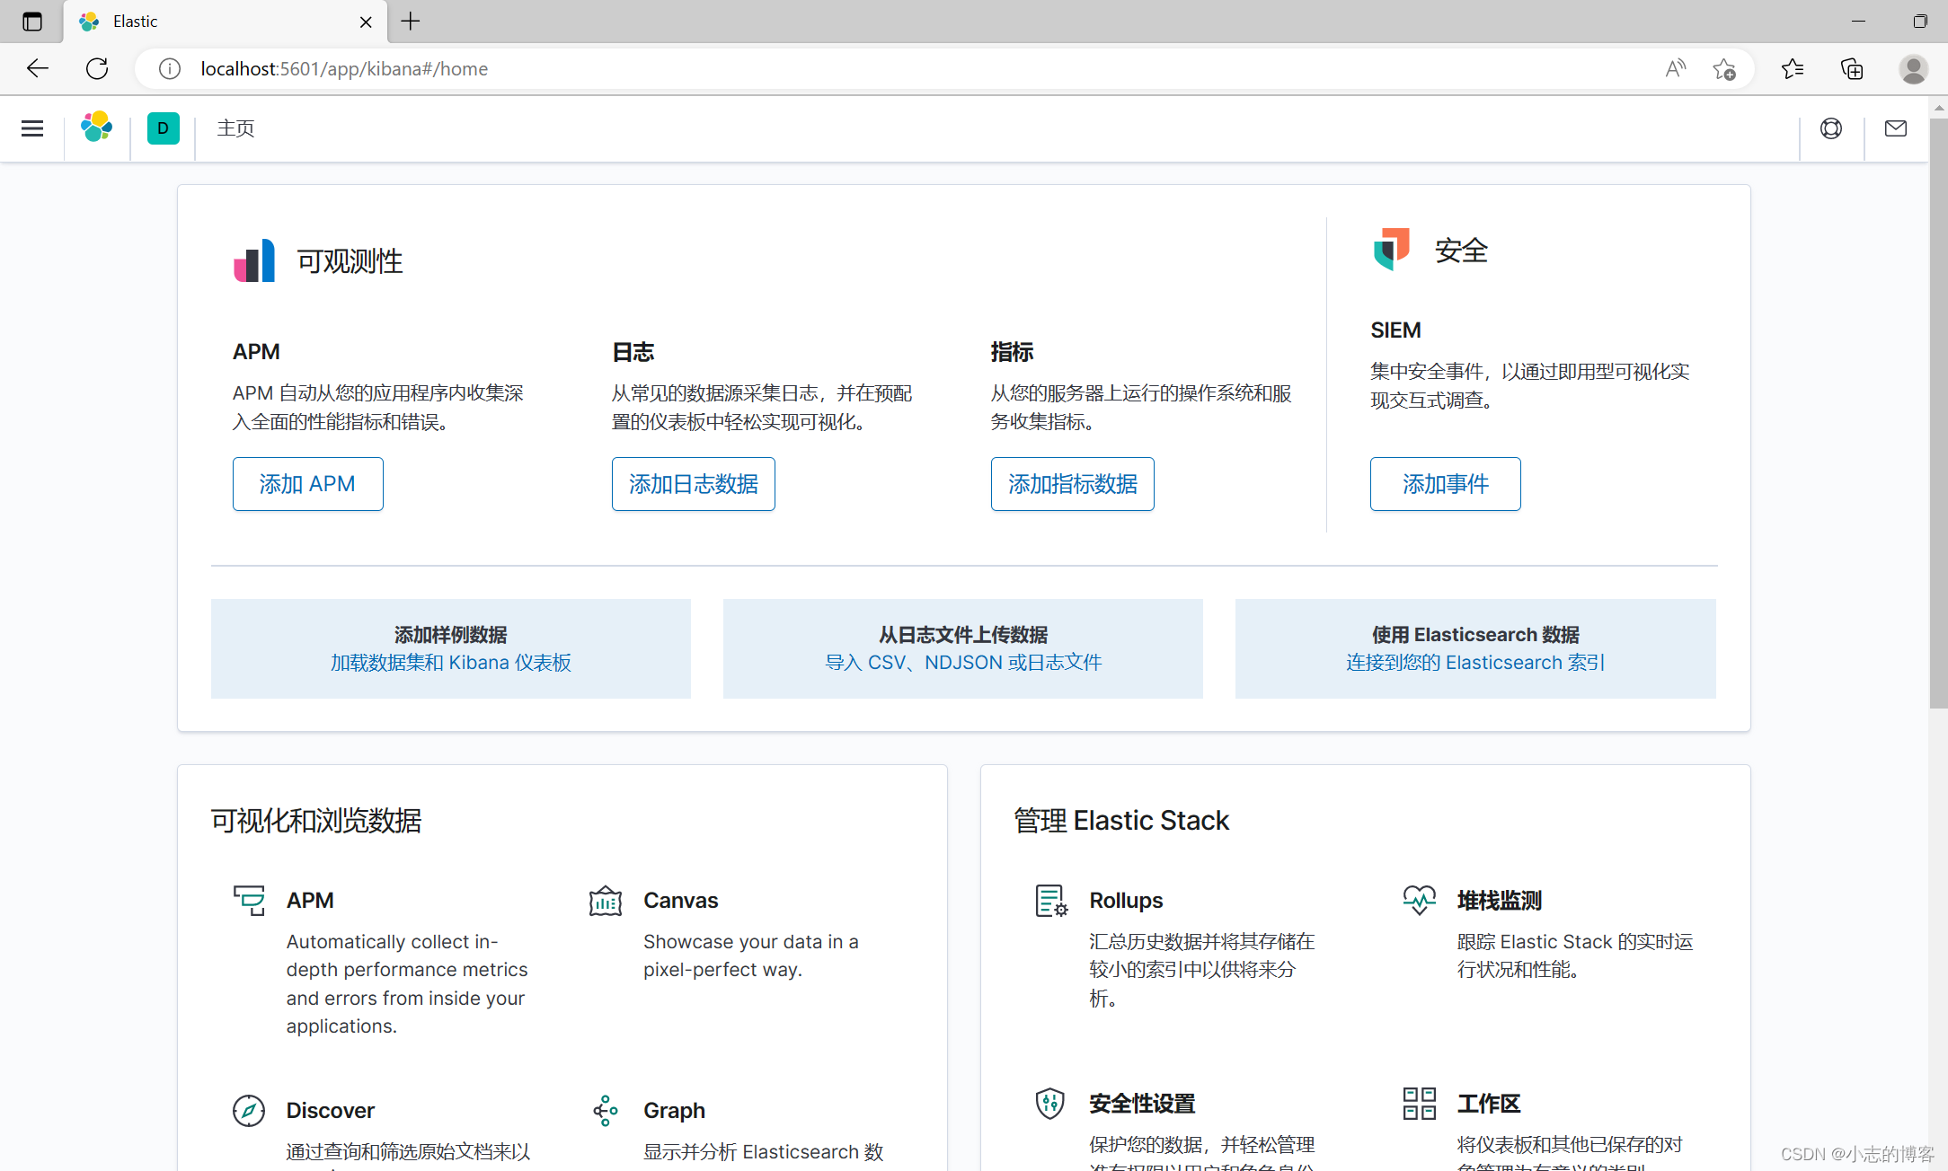Click the vertical page scrollbar
The width and height of the screenshot is (1948, 1171).
pos(1938,413)
